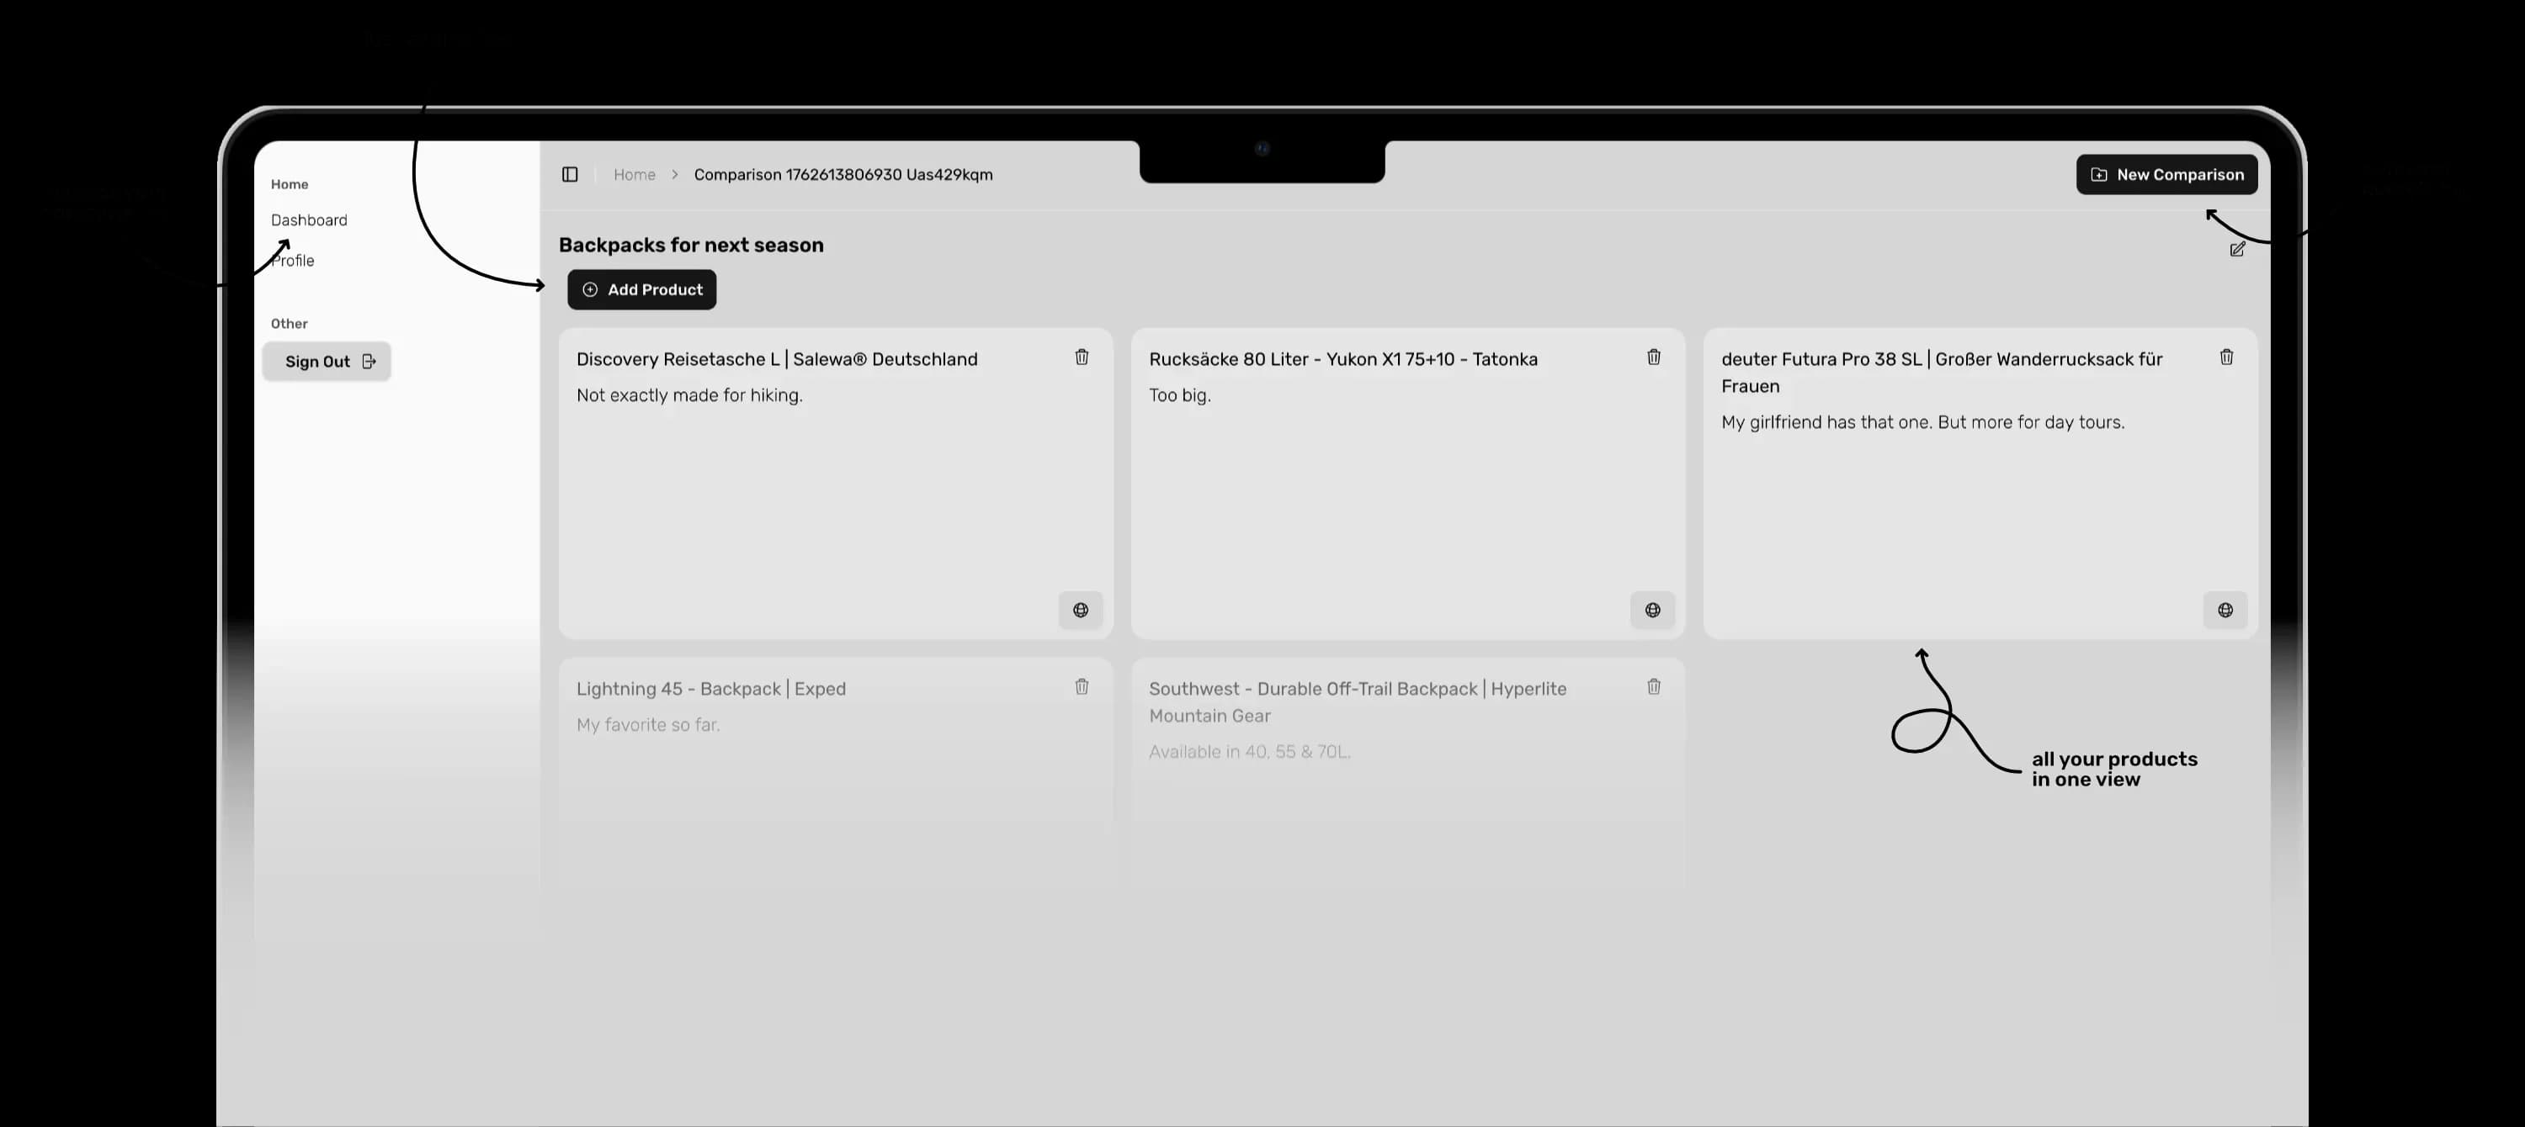Toggle the sidebar collapse icon near breadcrumb
This screenshot has height=1127, width=2525.
pos(570,173)
